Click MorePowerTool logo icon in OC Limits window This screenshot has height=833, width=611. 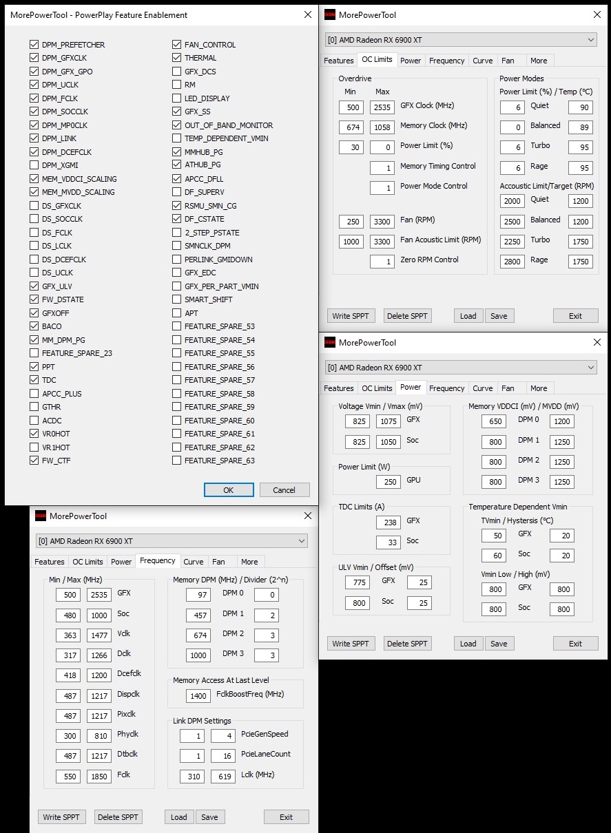[x=330, y=14]
